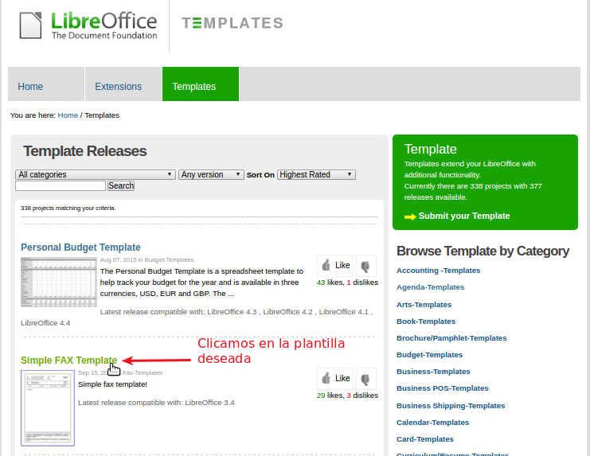Browse Business-Templates category

pos(433,372)
